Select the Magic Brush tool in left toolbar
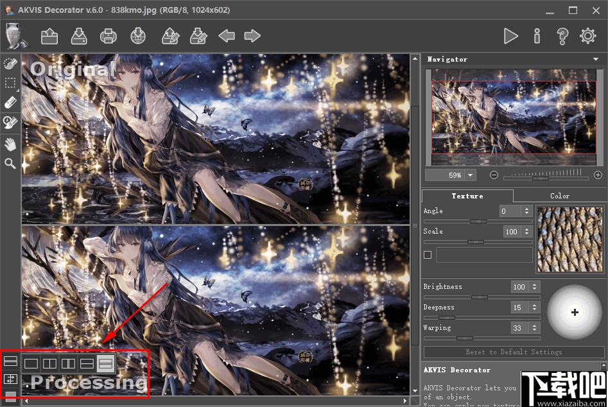Viewport: 608px width, 407px height. click(x=10, y=122)
